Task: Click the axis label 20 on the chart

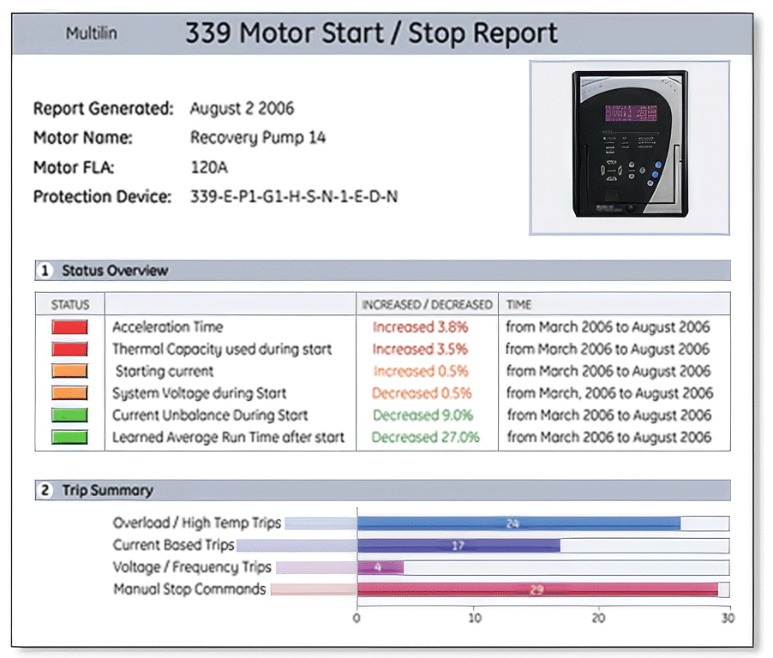Action: pyautogui.click(x=598, y=618)
